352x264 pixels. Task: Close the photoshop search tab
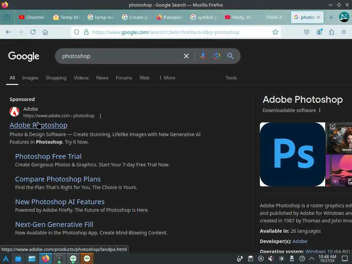[318, 17]
